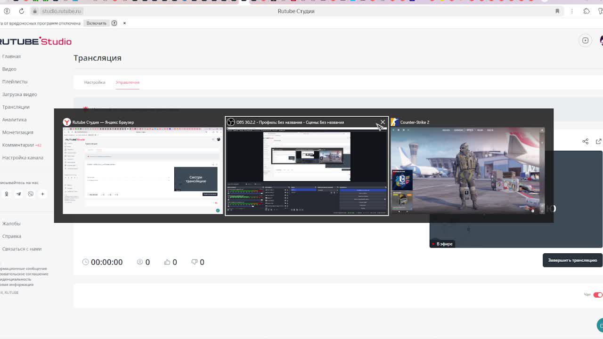Click the Включить protection button
The height and width of the screenshot is (339, 603).
[x=97, y=23]
